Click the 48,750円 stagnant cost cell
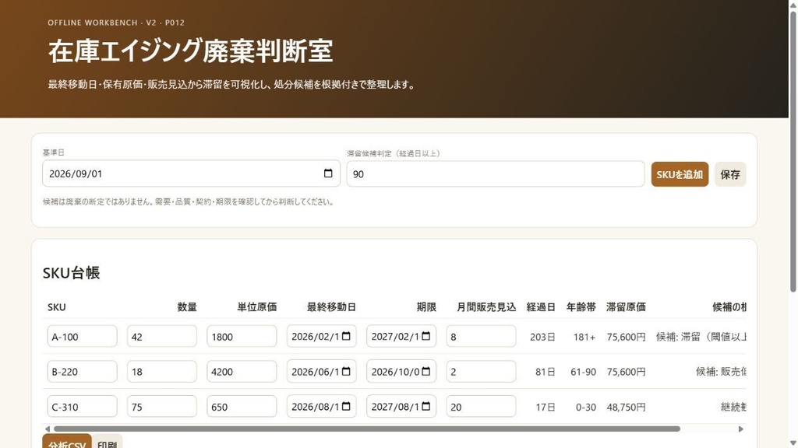Image resolution: width=798 pixels, height=448 pixels. (x=626, y=407)
